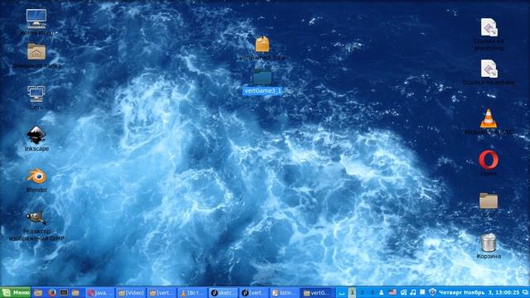Open the Домашняя папка home folder icon
530x298 pixels.
coord(36,51)
